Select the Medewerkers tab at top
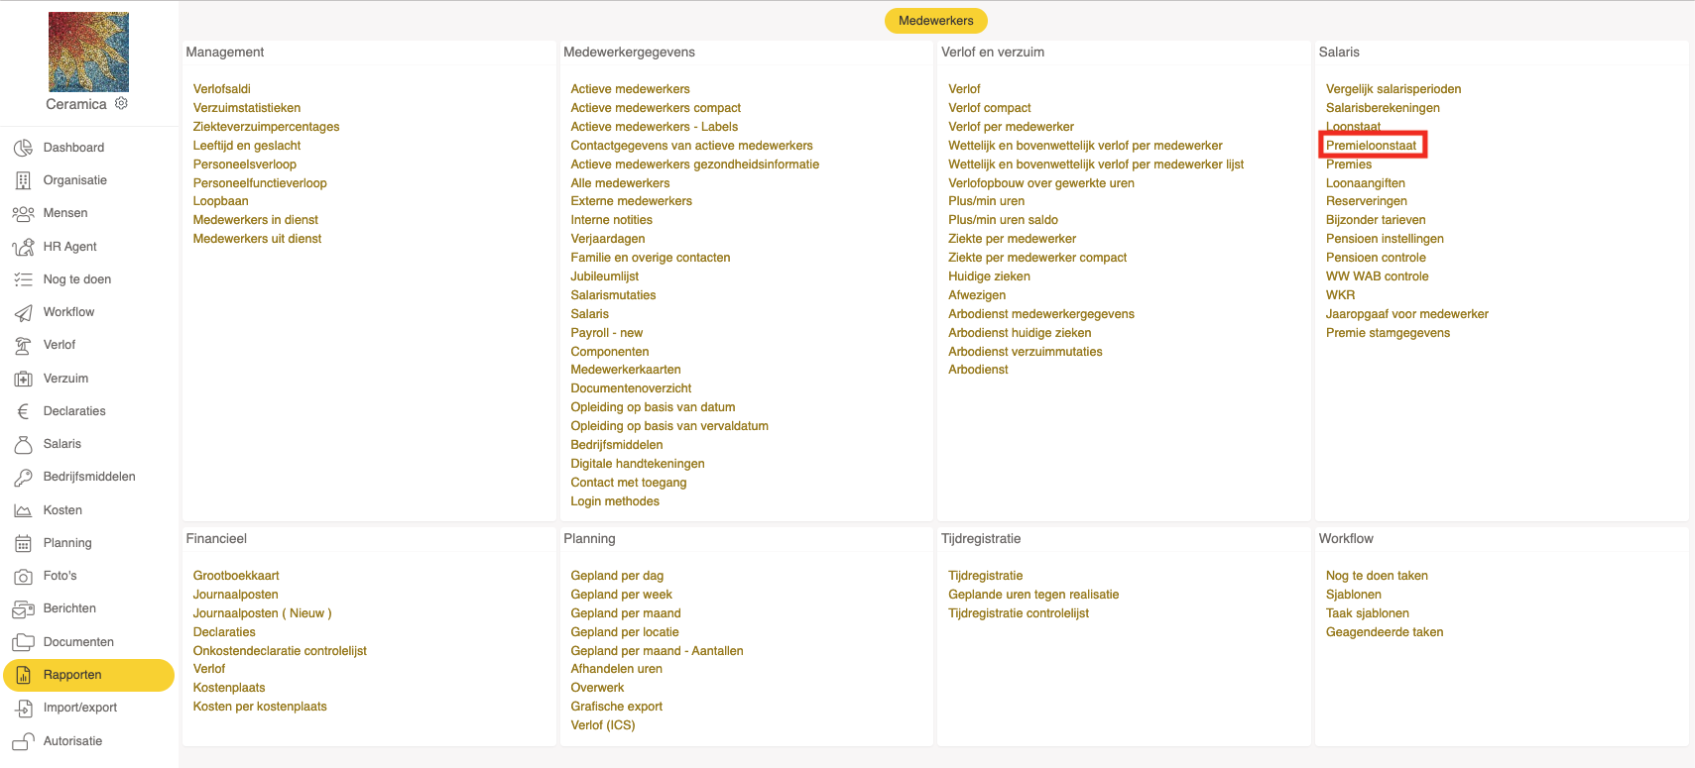Screen dimensions: 1695x768 (935, 21)
